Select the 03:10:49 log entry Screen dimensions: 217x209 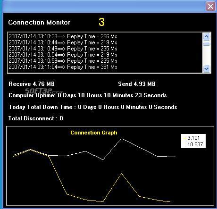coord(63,49)
